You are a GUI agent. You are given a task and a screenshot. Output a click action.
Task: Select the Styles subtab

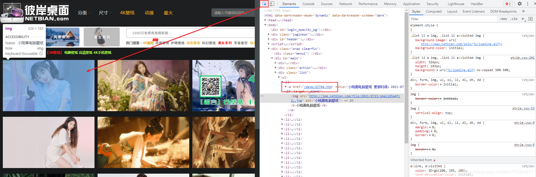point(416,11)
